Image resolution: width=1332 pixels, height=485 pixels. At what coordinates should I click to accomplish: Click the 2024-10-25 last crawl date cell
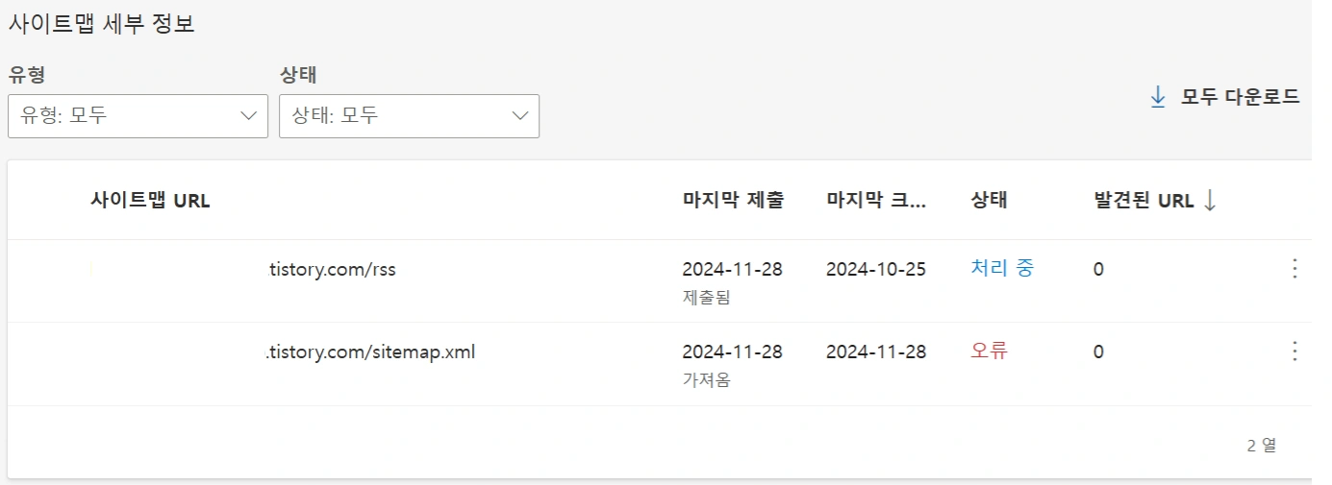(x=875, y=269)
